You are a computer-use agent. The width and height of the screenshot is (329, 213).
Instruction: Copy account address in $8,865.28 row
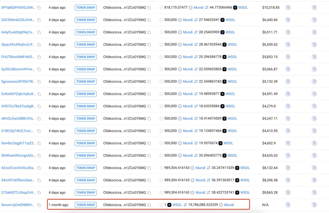click(149, 192)
